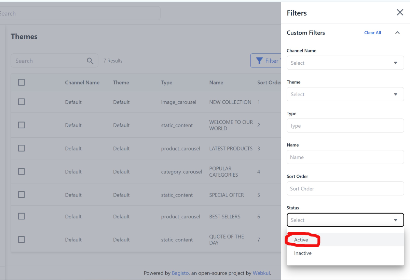Open the Theme filter dropdown
The image size is (410, 280).
[345, 94]
